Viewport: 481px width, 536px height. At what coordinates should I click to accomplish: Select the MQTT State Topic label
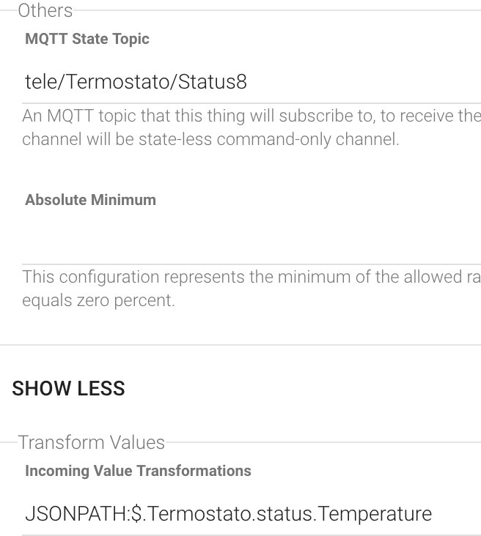coord(87,39)
